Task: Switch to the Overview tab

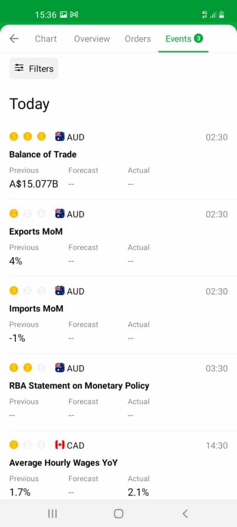Action: click(92, 39)
